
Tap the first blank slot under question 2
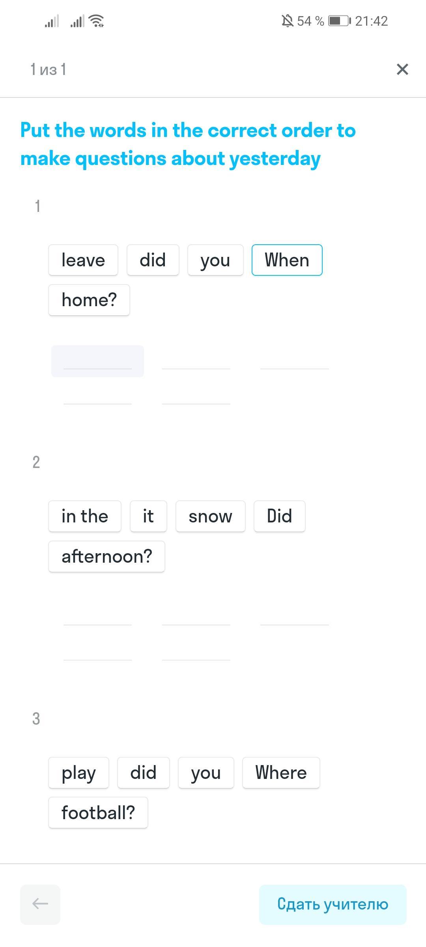click(x=97, y=618)
